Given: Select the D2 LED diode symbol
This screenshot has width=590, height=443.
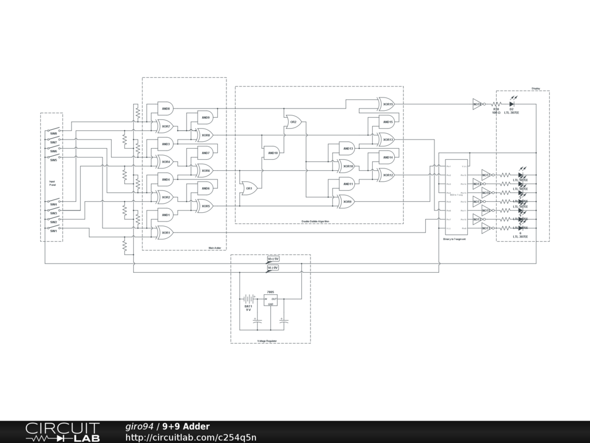Looking at the screenshot, I should click(511, 104).
